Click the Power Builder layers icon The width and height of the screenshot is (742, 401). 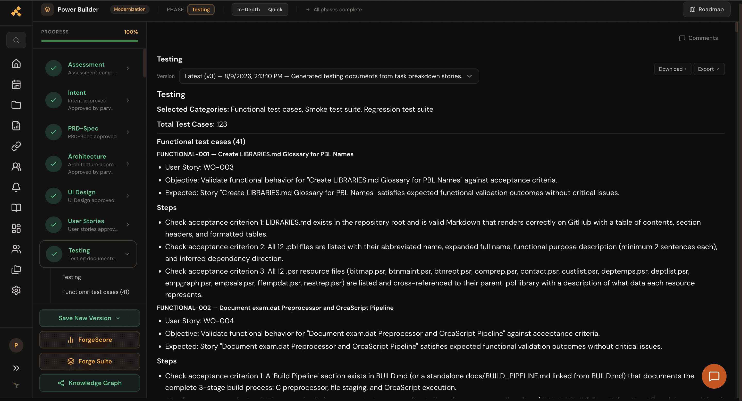point(47,10)
